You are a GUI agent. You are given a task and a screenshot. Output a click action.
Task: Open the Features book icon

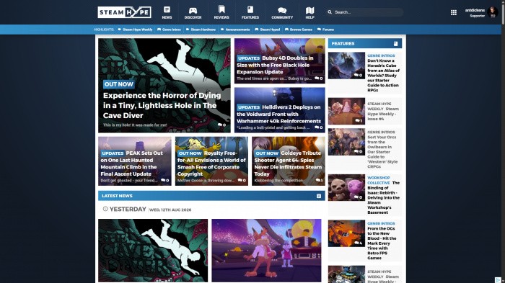pos(250,9)
